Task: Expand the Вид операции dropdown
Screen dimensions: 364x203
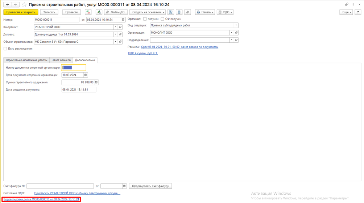Action: 236,26
